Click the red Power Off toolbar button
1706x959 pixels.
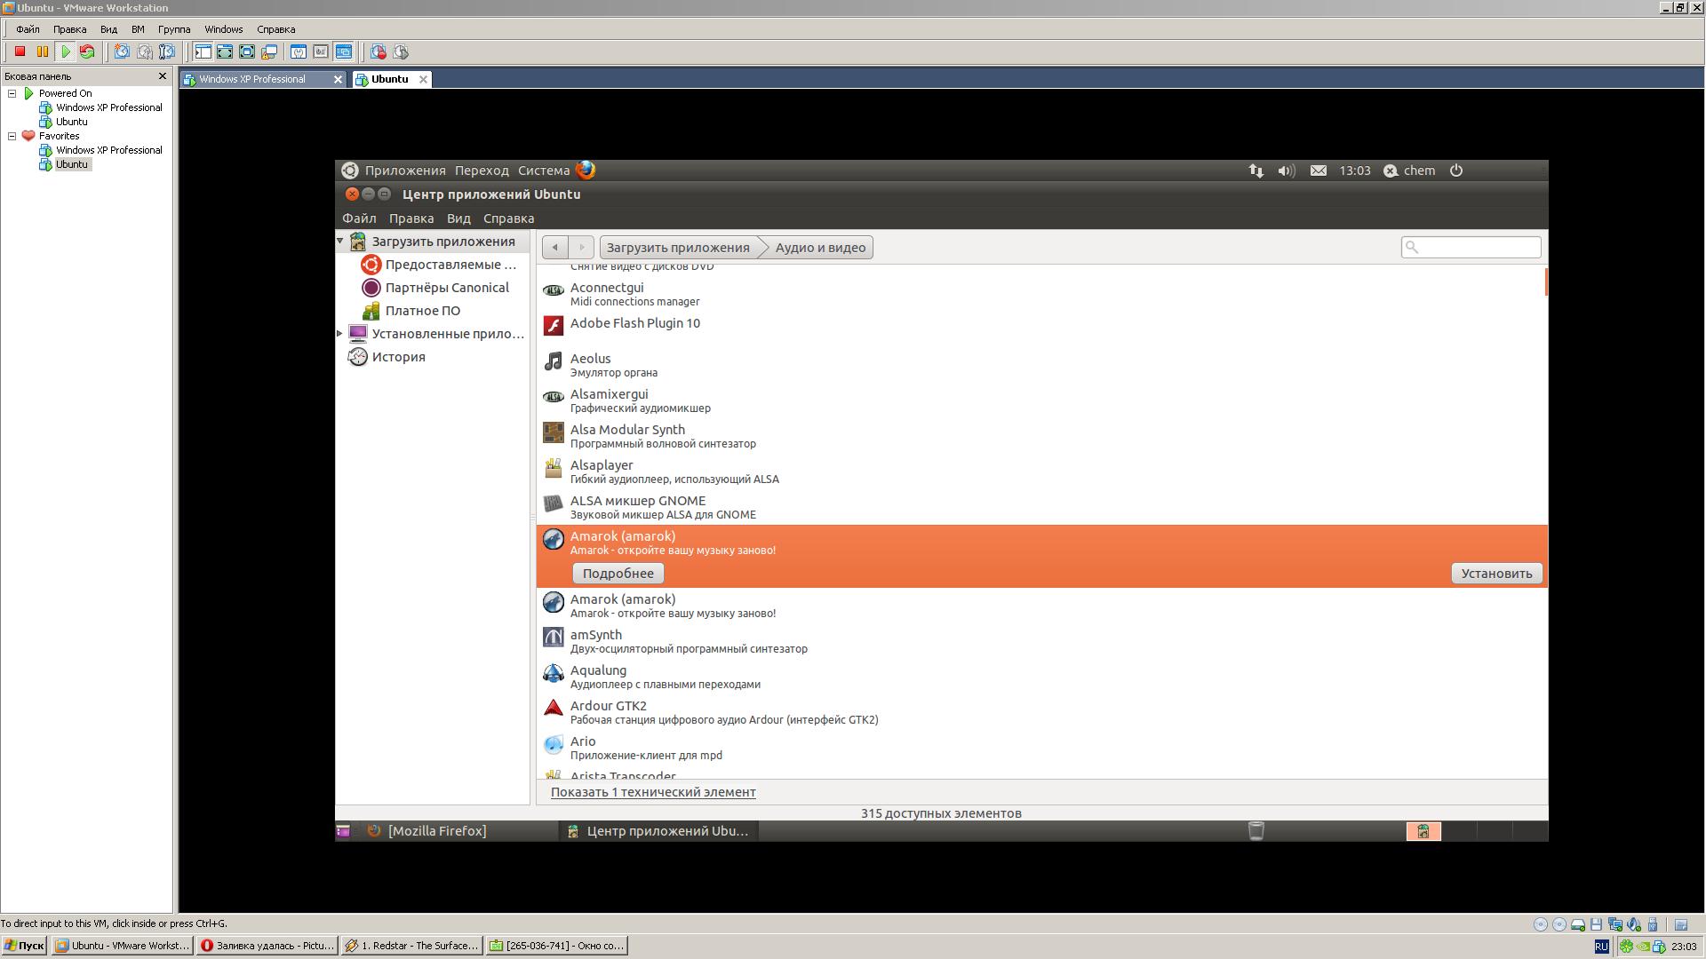[20, 52]
